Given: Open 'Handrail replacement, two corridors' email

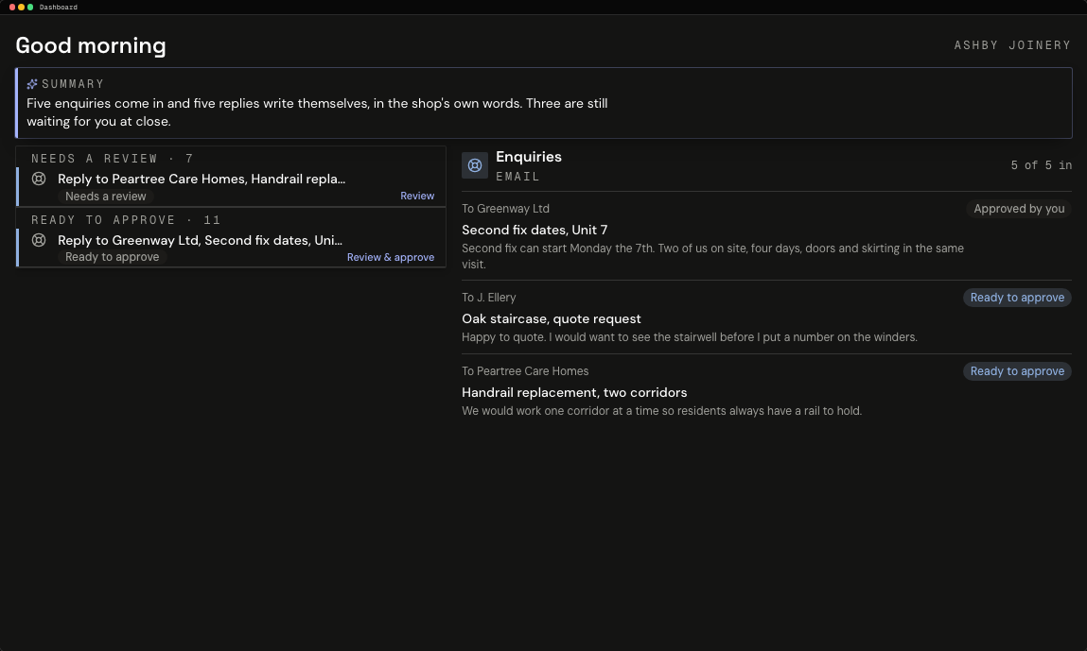Looking at the screenshot, I should (x=574, y=393).
